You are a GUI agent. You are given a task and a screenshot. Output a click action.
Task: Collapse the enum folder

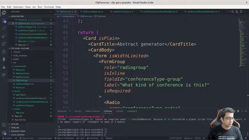(31, 91)
